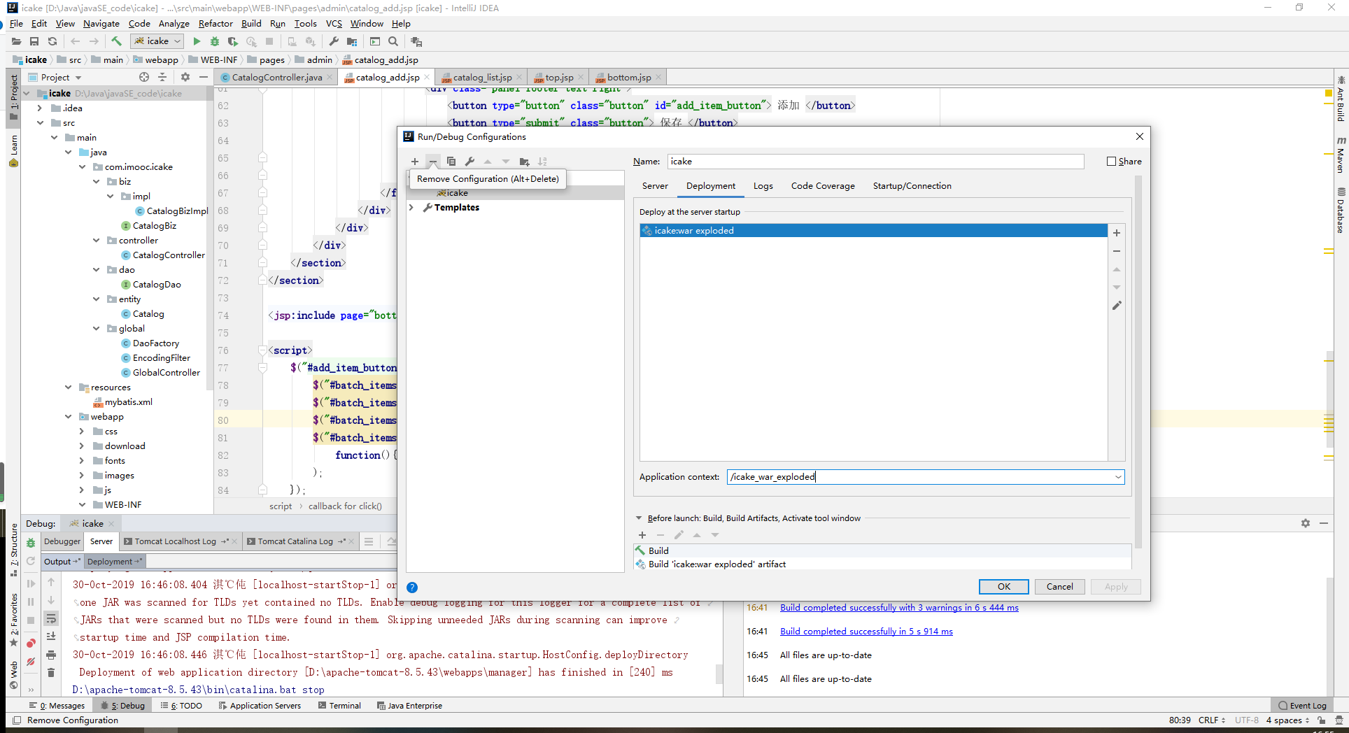Open Project panel gear settings
Viewport: 1349px width, 733px height.
[x=185, y=77]
